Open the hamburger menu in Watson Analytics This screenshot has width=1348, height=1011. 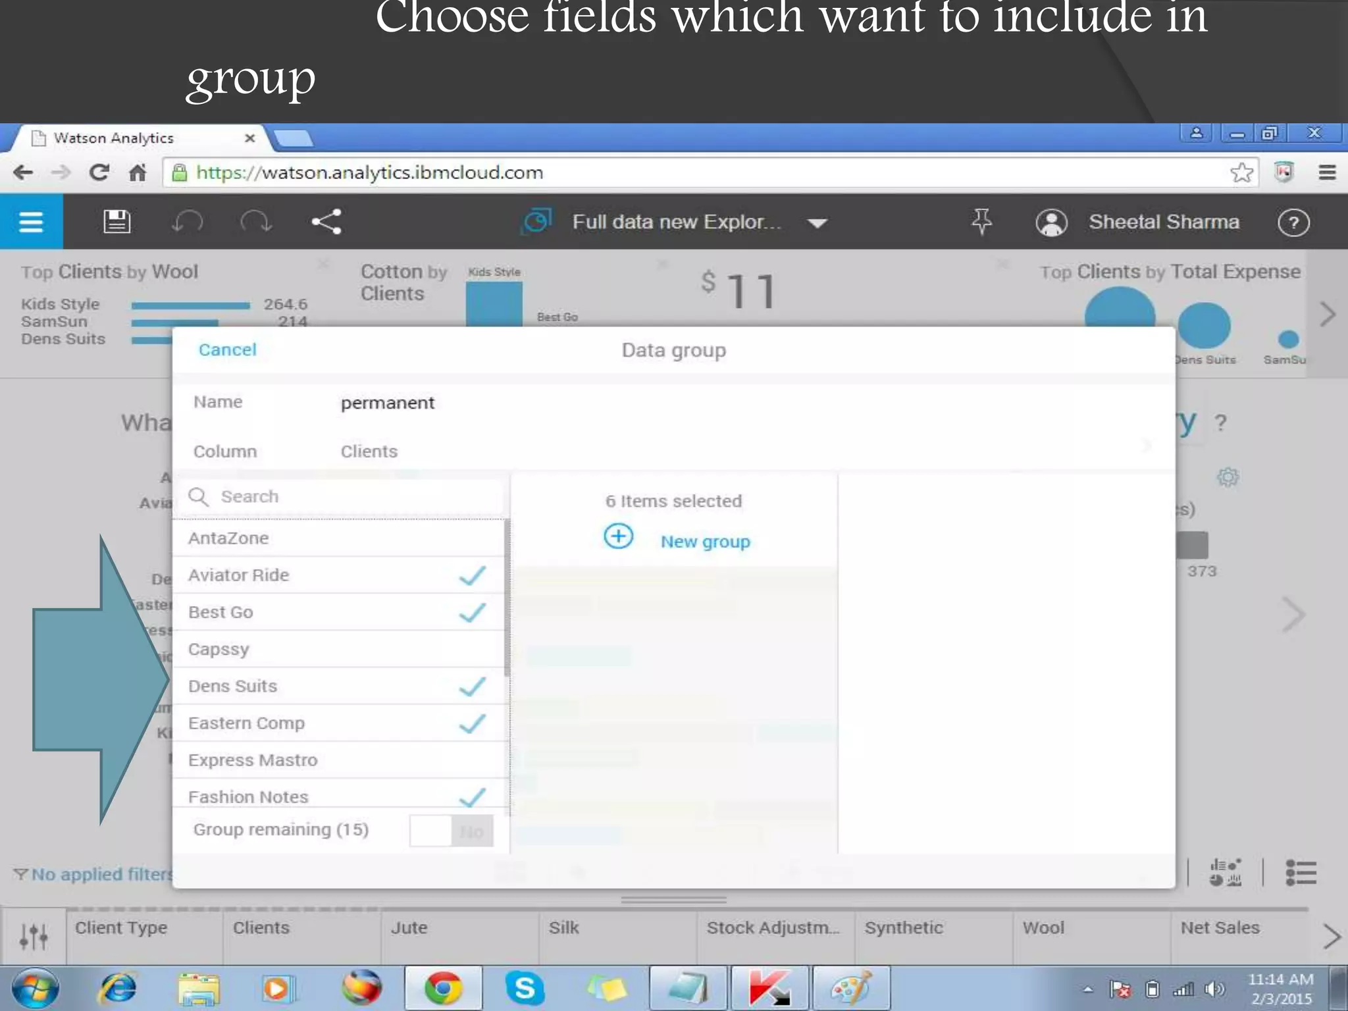coord(31,222)
